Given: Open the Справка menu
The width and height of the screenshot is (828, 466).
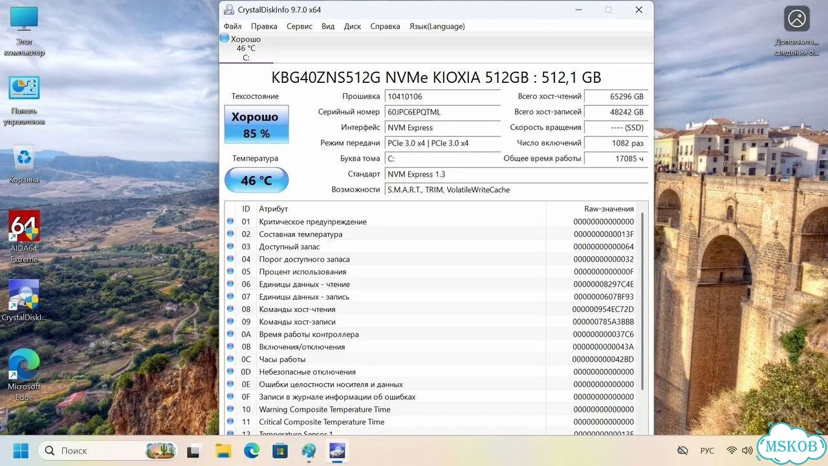Looking at the screenshot, I should coord(386,27).
